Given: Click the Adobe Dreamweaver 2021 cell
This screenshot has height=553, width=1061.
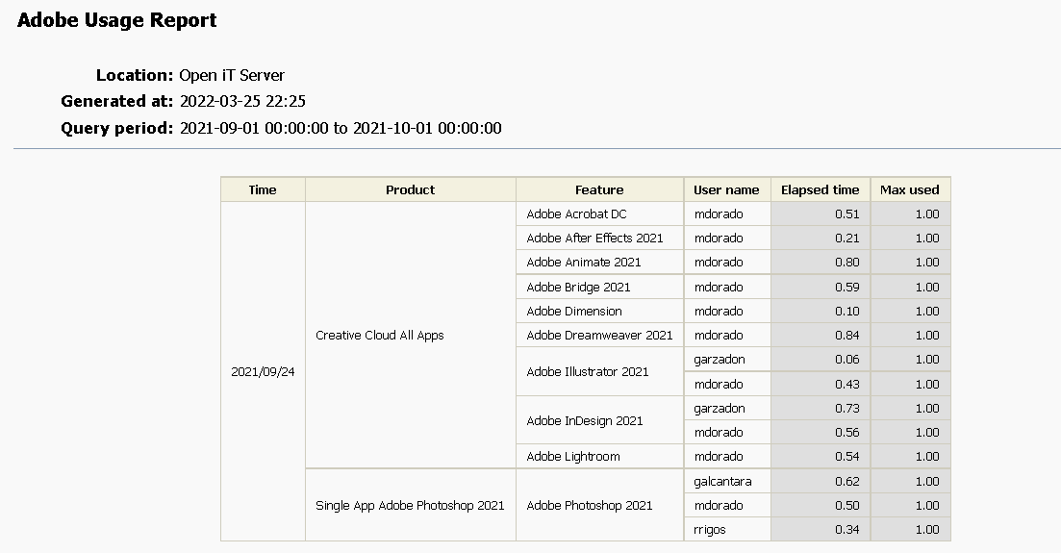Looking at the screenshot, I should click(599, 335).
